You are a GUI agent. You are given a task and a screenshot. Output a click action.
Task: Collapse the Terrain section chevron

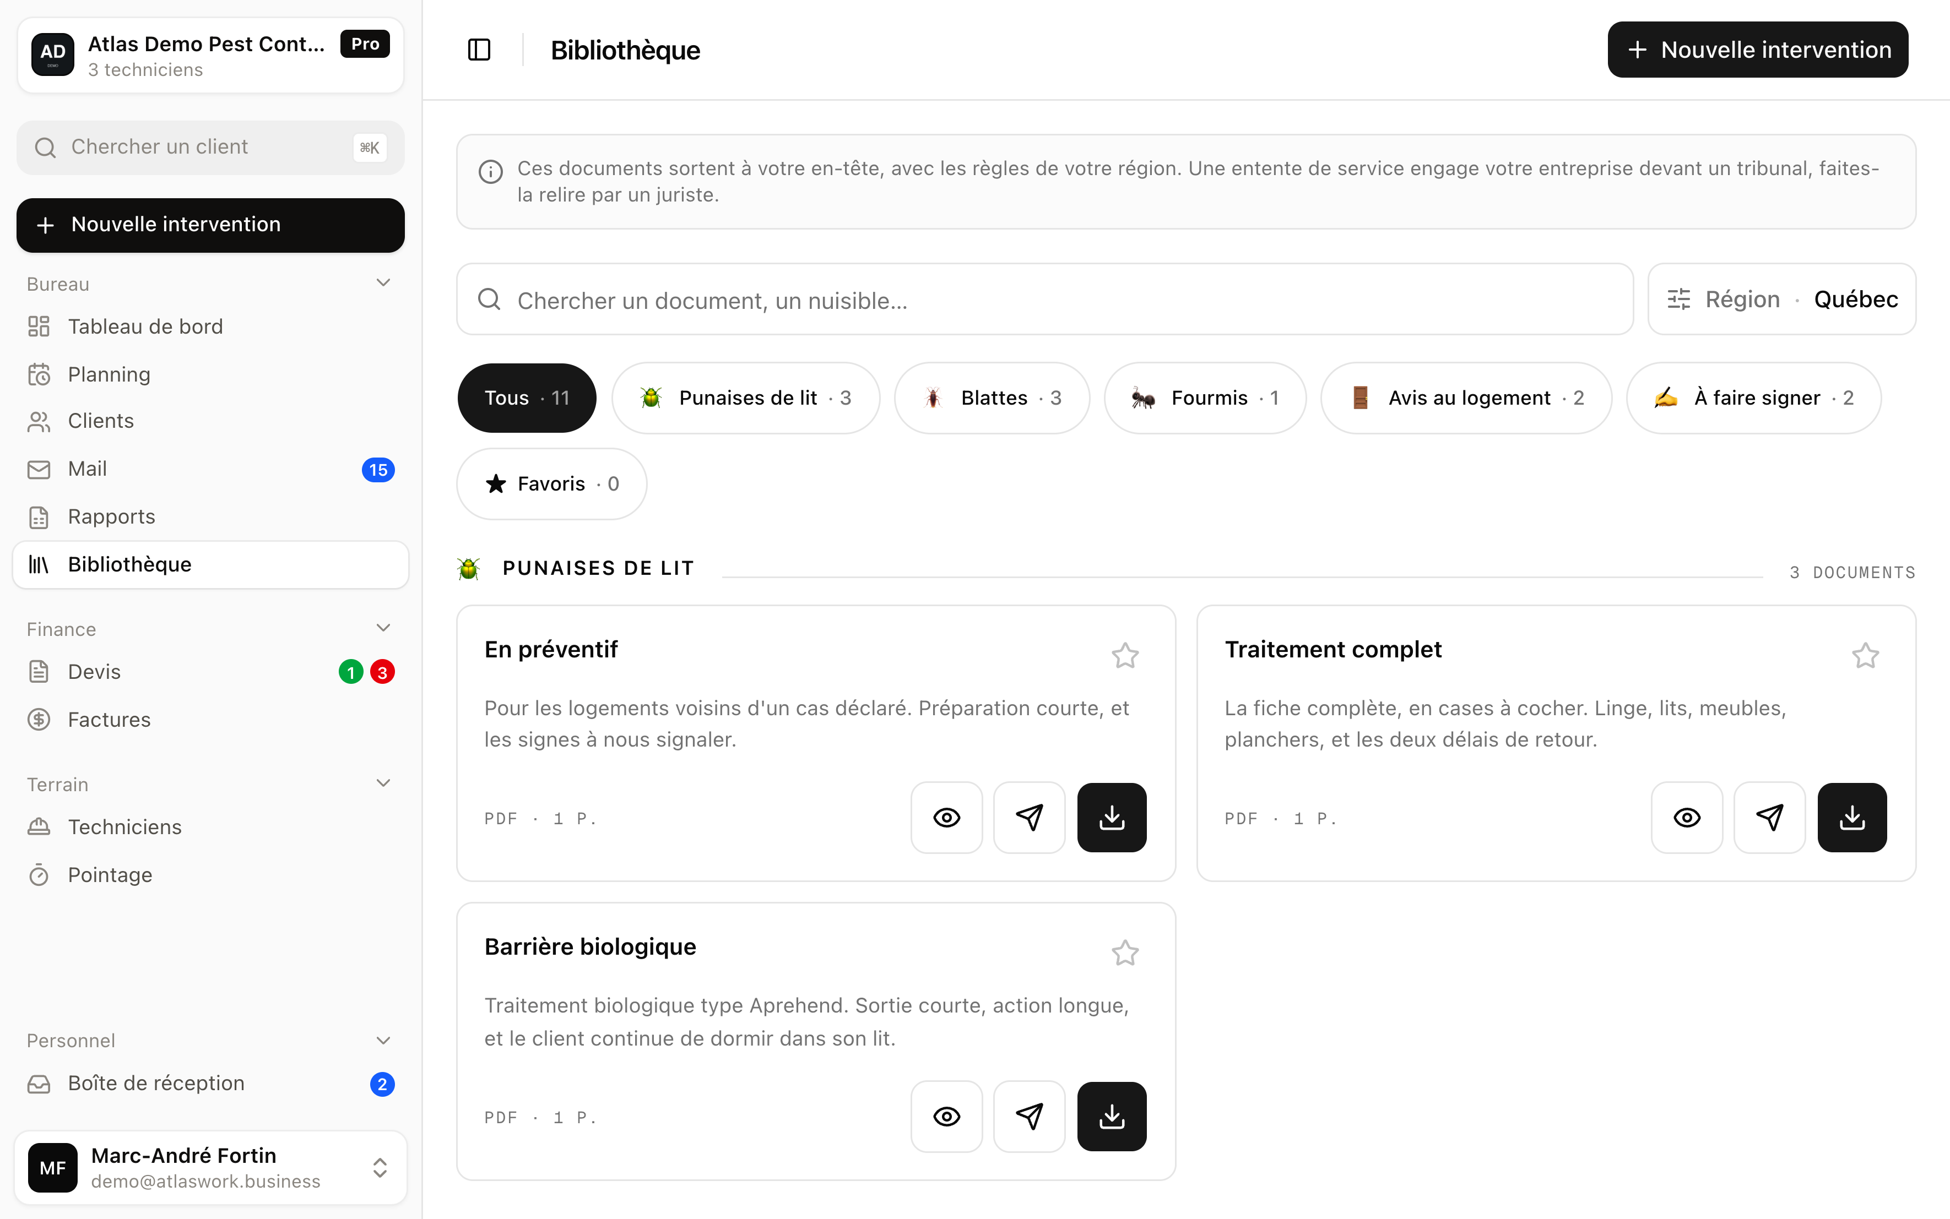pos(384,783)
